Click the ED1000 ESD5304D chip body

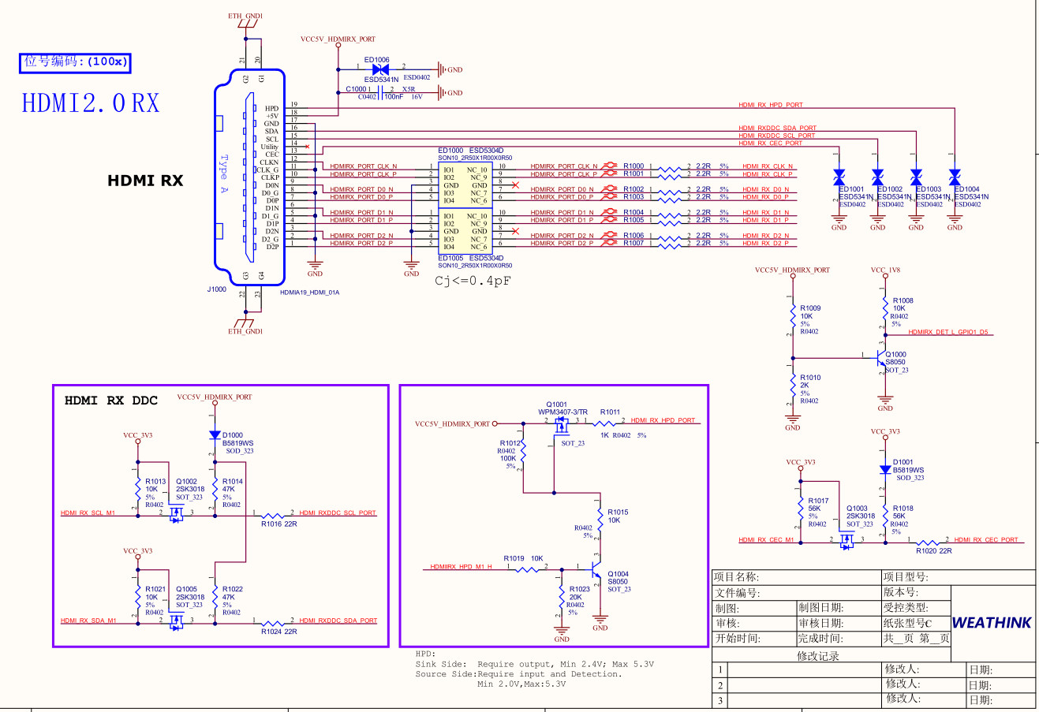(465, 185)
